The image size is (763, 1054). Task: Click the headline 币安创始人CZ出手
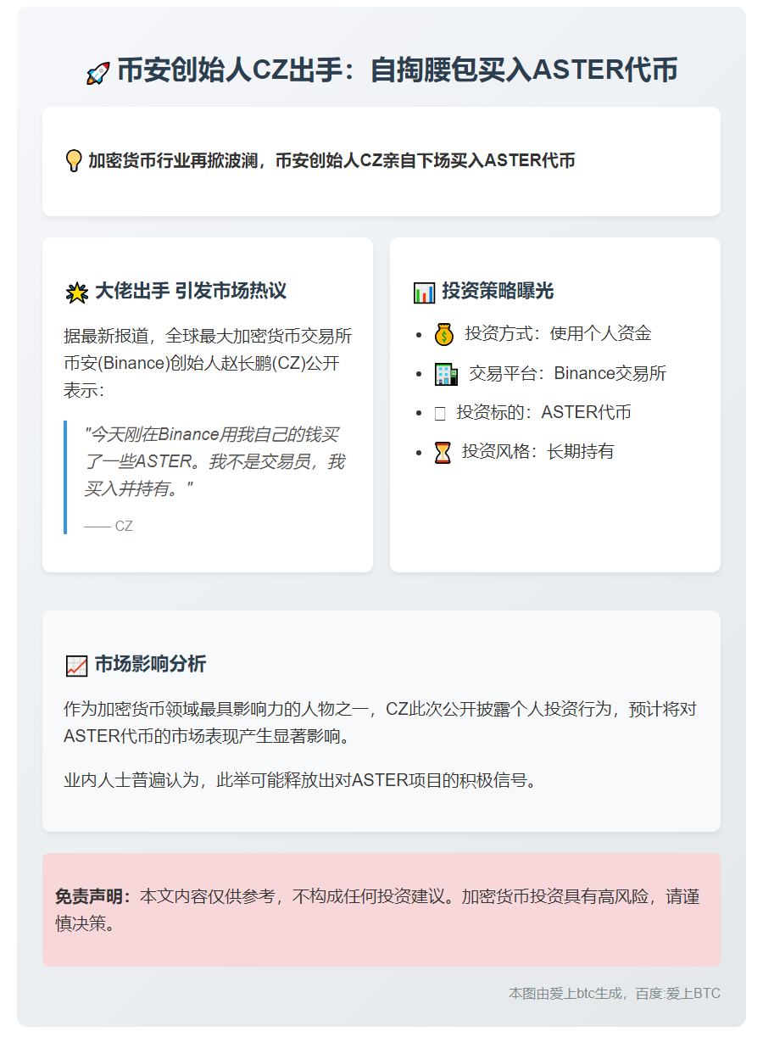pyautogui.click(x=398, y=71)
